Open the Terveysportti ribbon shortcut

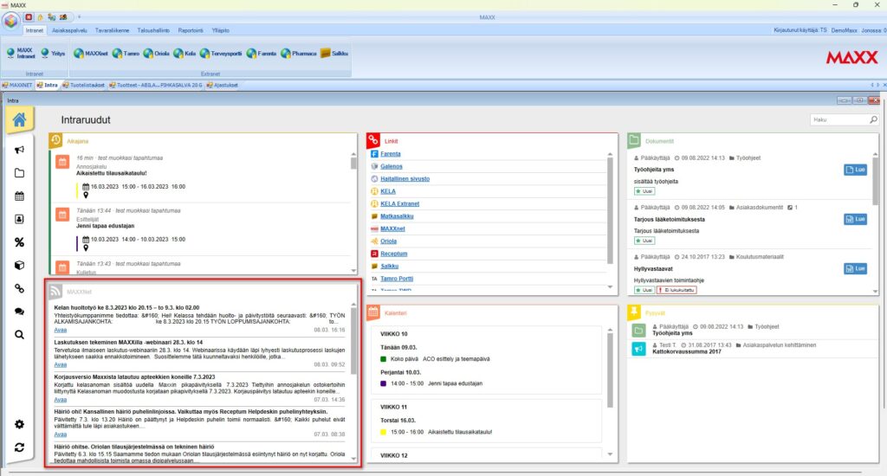click(x=221, y=53)
